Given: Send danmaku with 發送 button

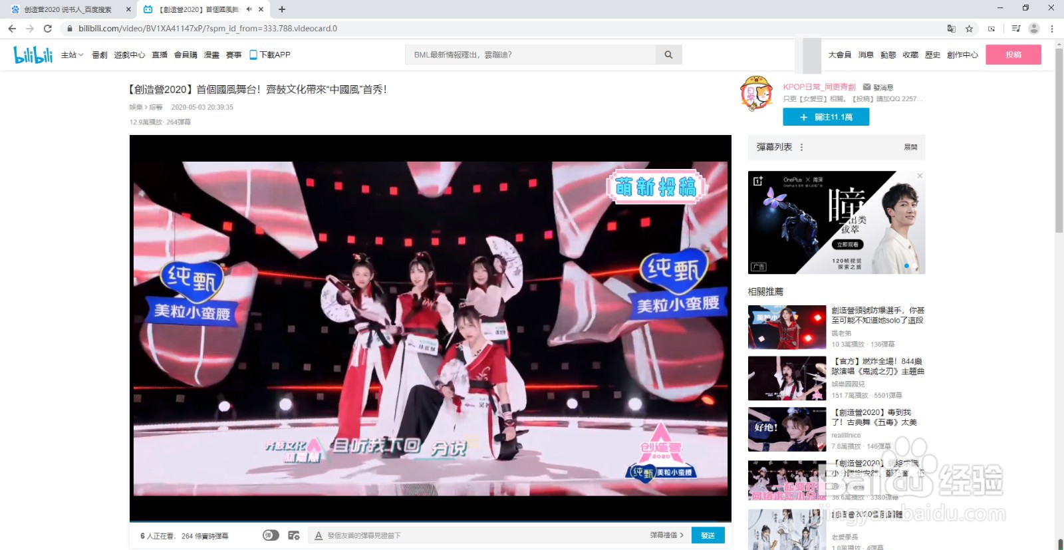Looking at the screenshot, I should click(x=708, y=535).
